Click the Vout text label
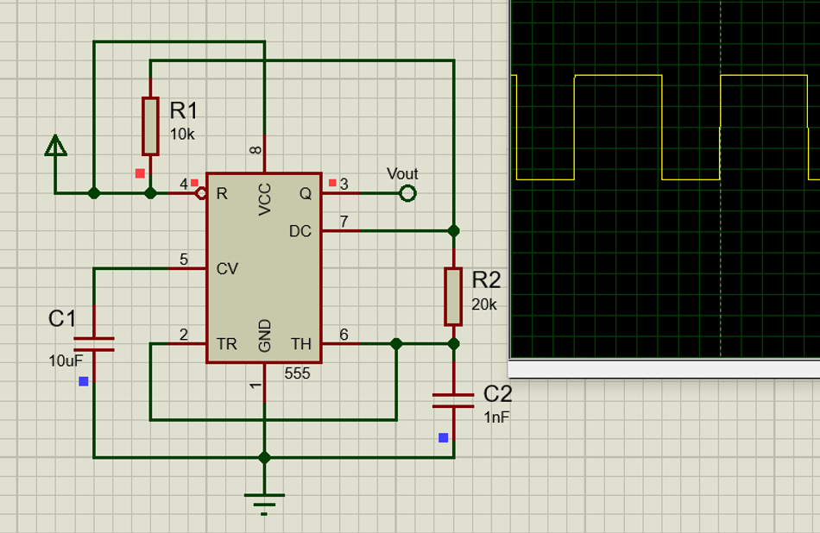 [403, 172]
